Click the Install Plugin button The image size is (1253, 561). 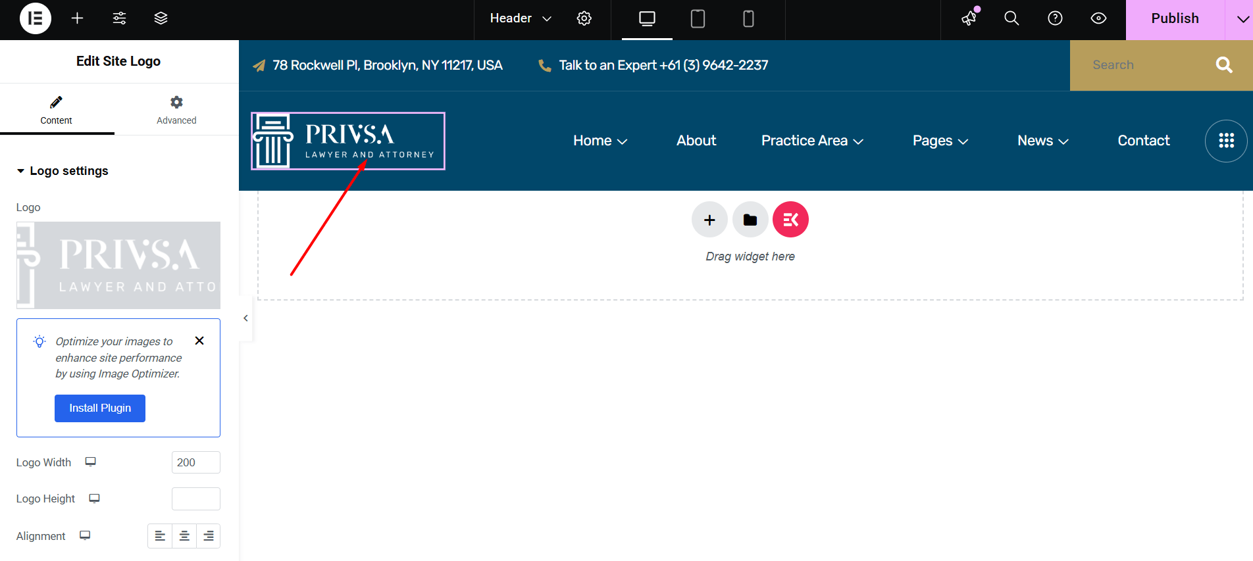click(100, 408)
